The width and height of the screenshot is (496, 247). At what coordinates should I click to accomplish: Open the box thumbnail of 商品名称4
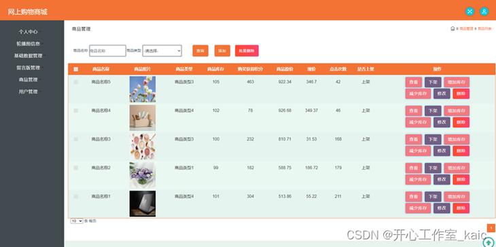tap(143, 118)
